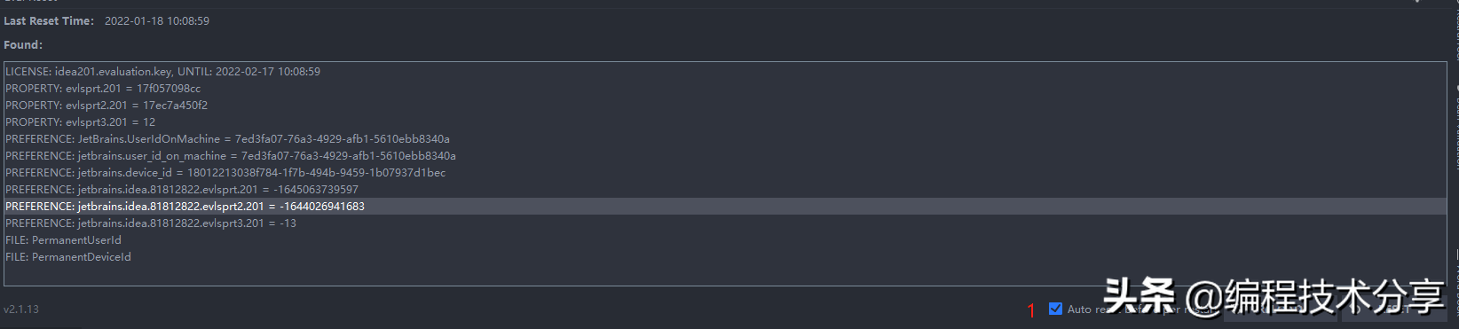Select the LICENSE idea201.evaluation.key entry
This screenshot has width=1459, height=329.
tap(162, 71)
